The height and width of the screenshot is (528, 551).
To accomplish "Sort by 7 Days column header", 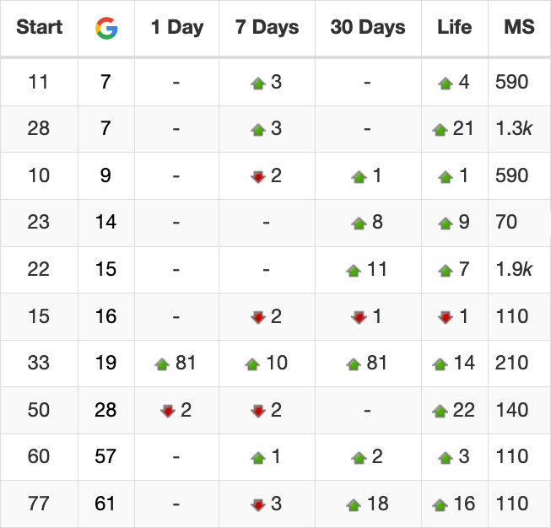I will pyautogui.click(x=267, y=27).
